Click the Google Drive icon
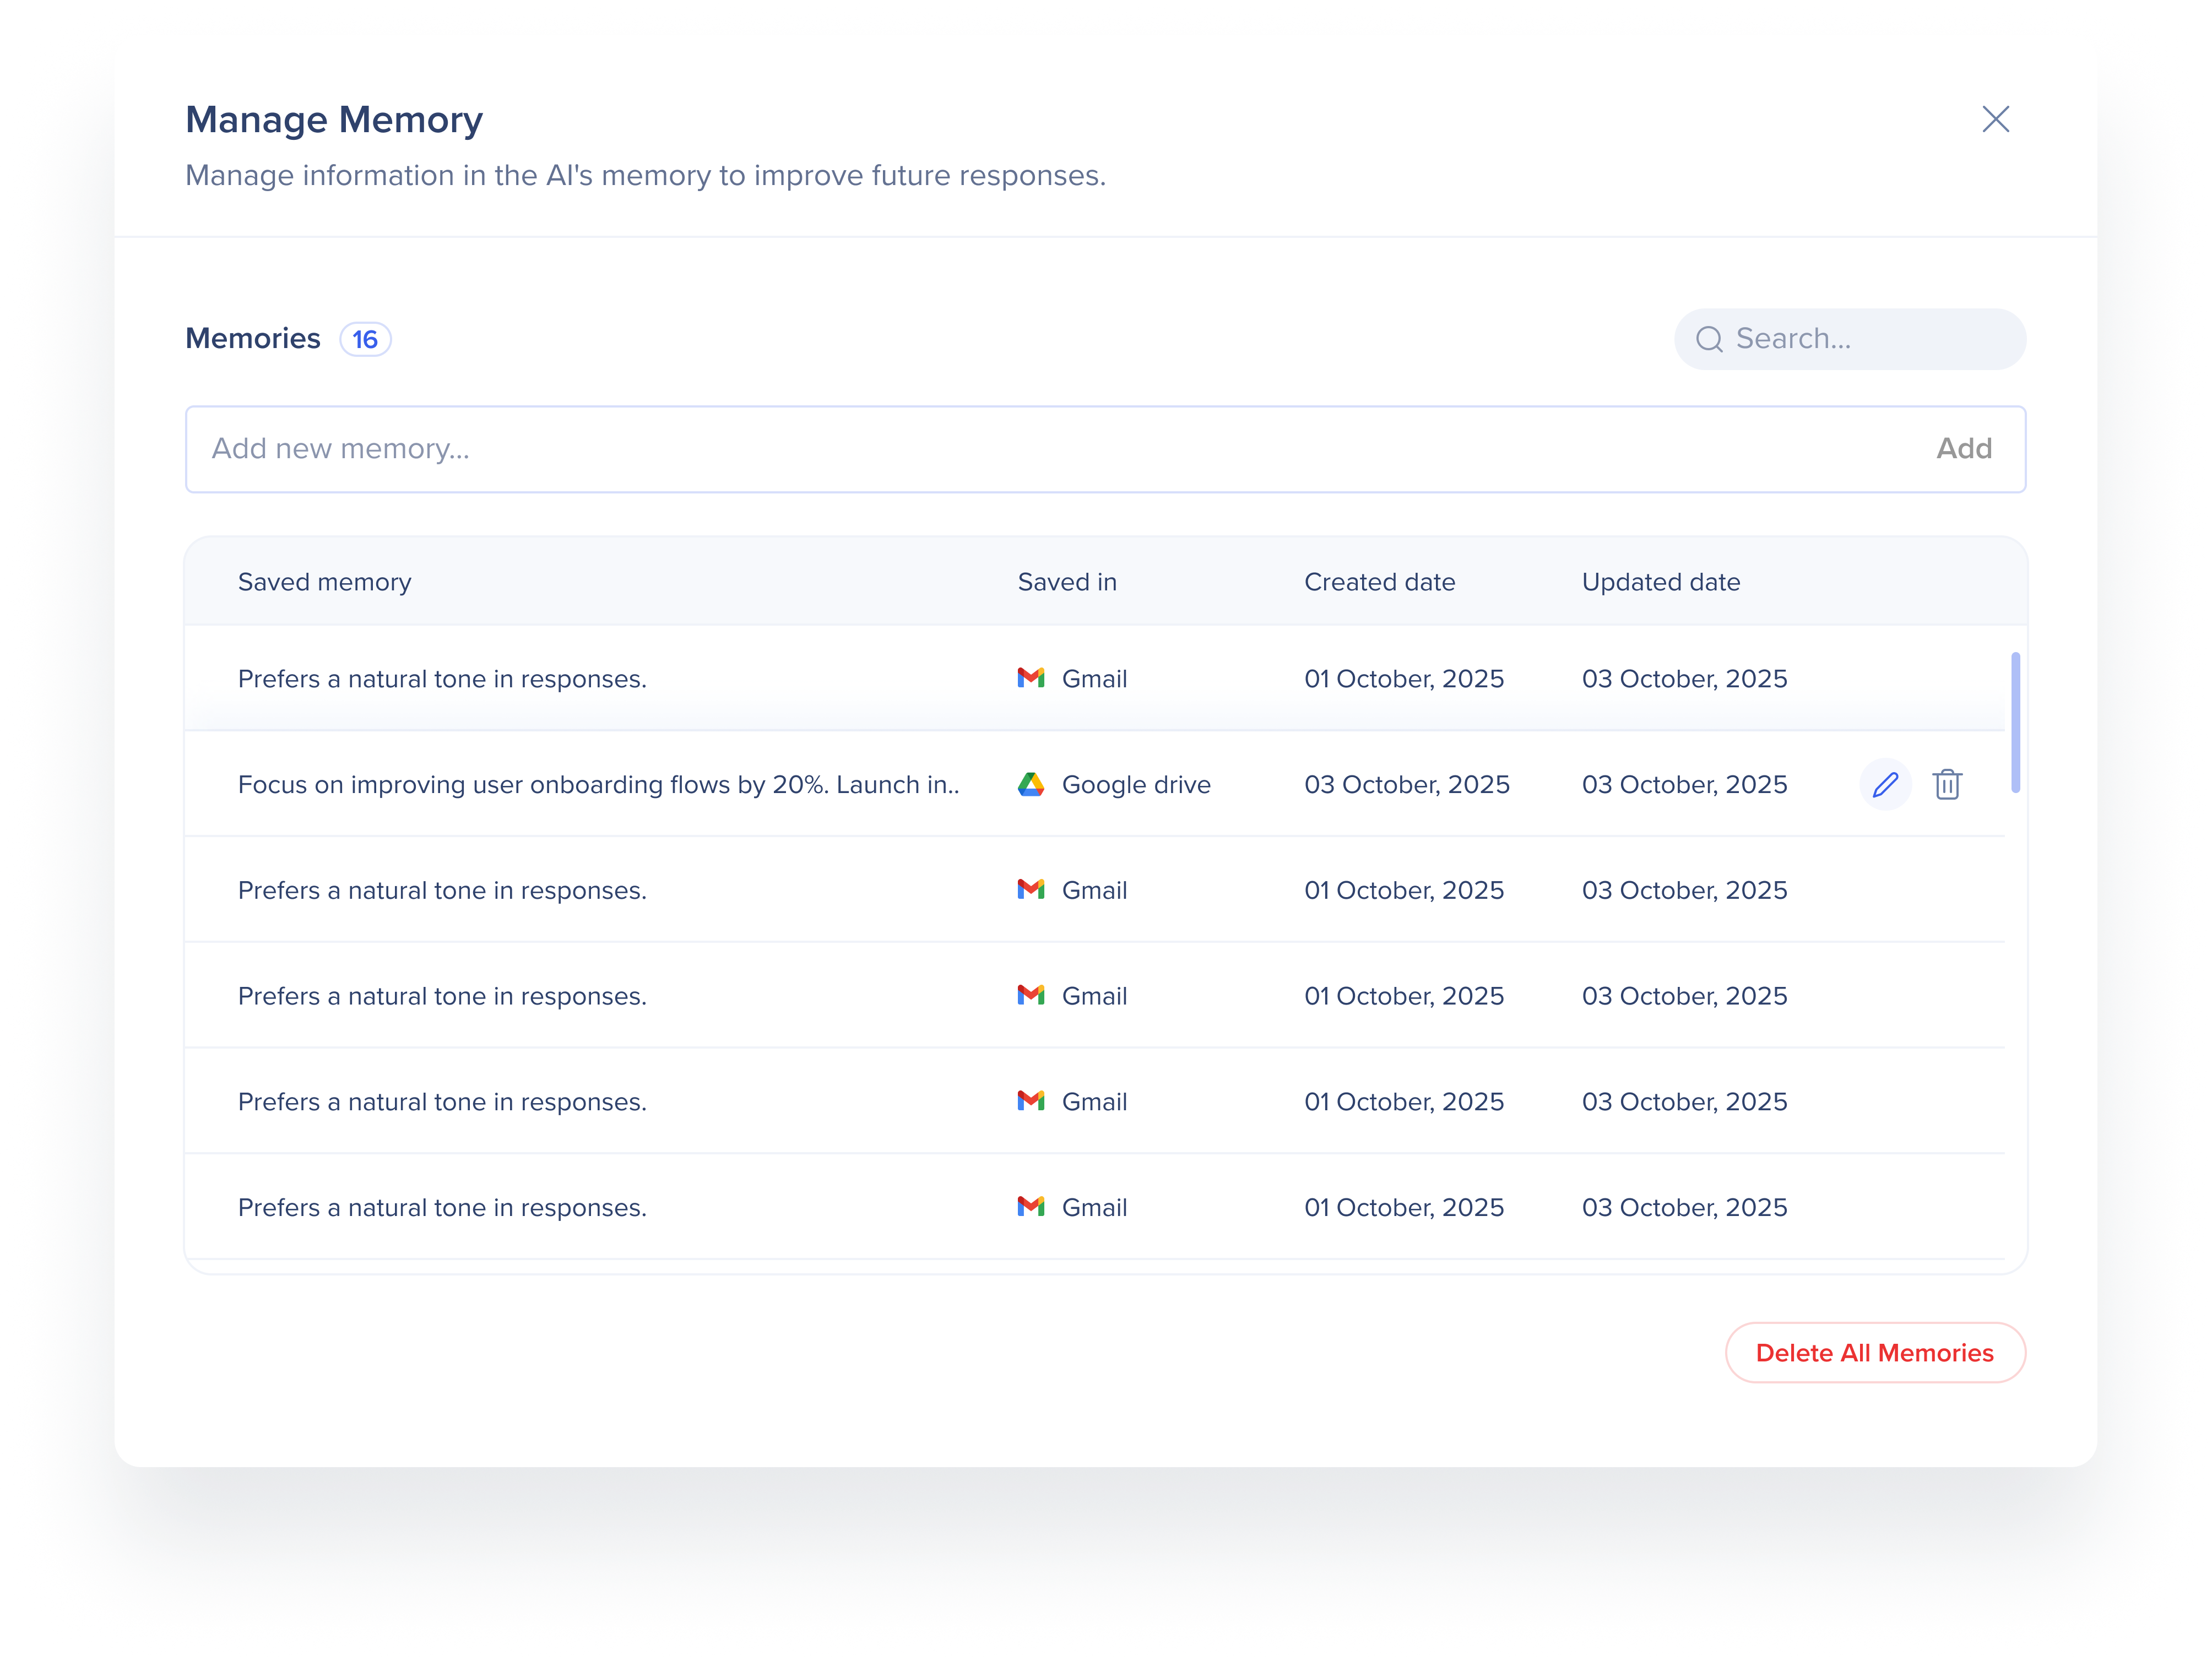The width and height of the screenshot is (2212, 1661). (1031, 785)
